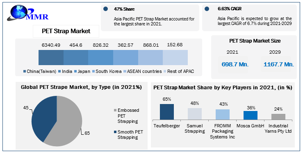Click the Rest of APAC legend entry
The image size is (303, 154).
coord(179,71)
